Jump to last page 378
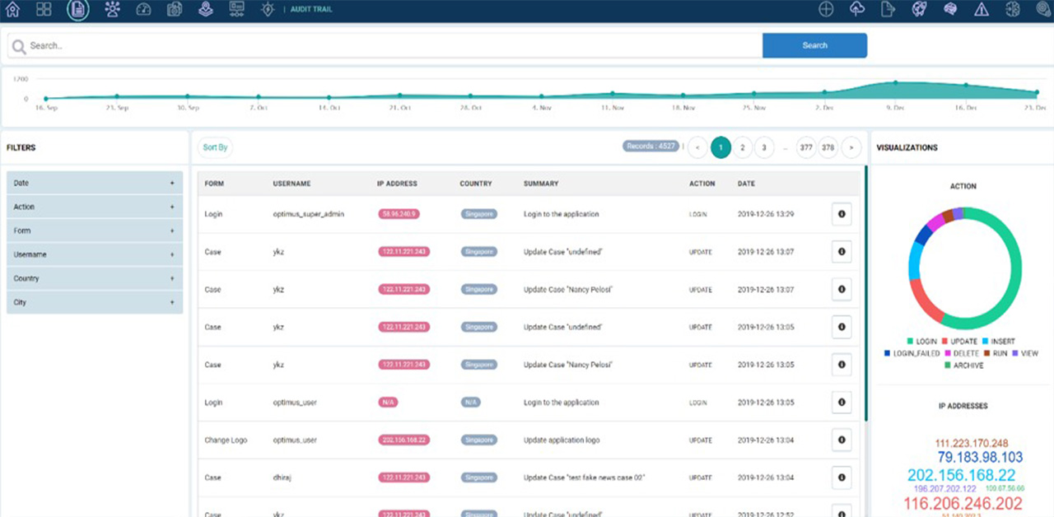The image size is (1054, 517). [x=828, y=148]
